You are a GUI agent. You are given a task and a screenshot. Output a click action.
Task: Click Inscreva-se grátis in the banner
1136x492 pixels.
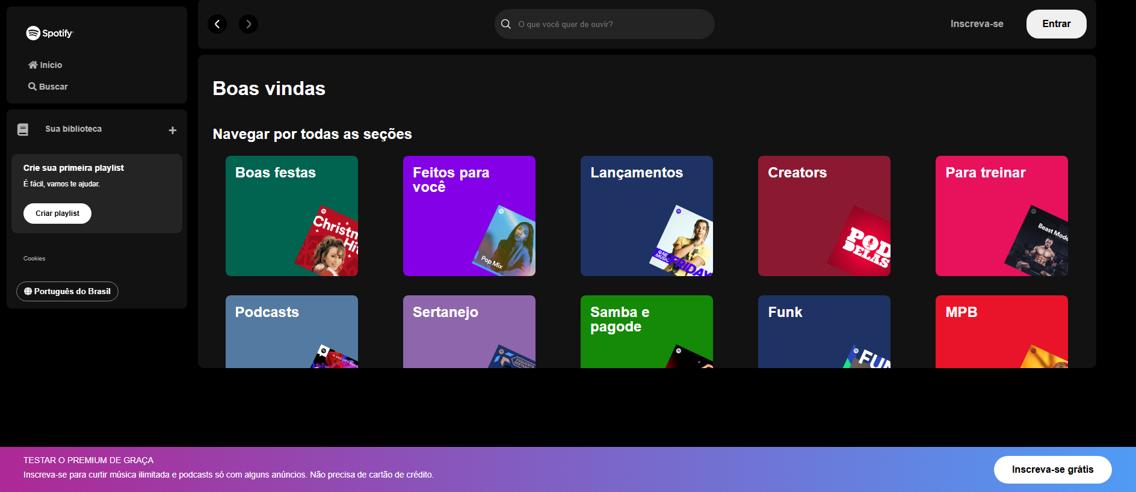1053,470
